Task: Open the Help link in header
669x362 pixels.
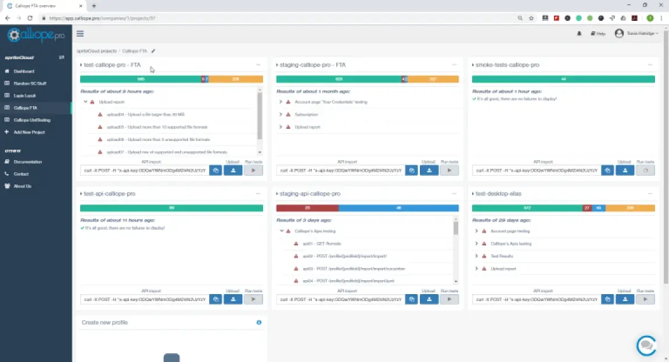Action: coord(598,33)
